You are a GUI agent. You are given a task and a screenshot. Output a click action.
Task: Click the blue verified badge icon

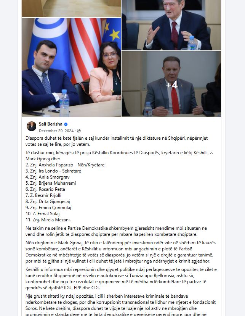[66, 124]
